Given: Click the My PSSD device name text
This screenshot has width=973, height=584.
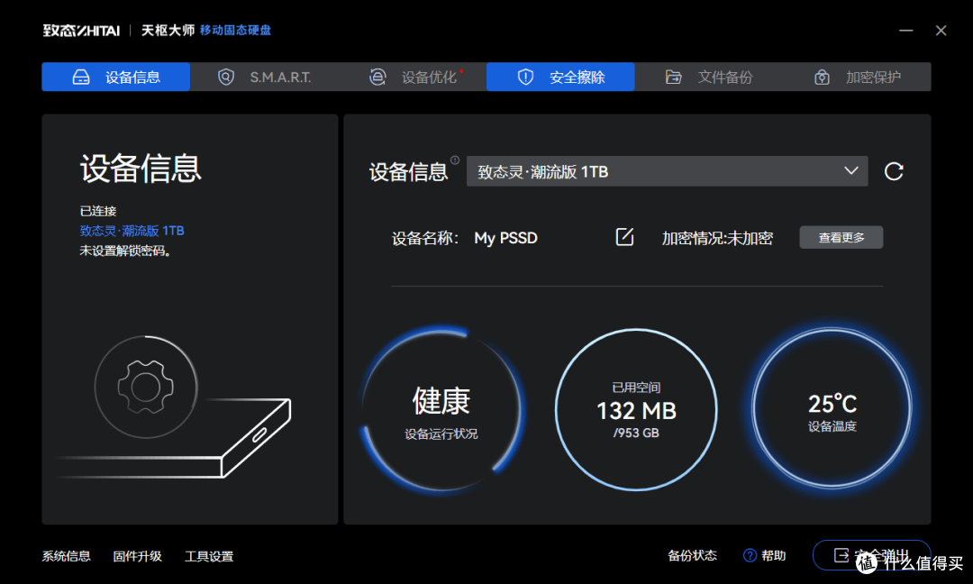Looking at the screenshot, I should pos(505,238).
